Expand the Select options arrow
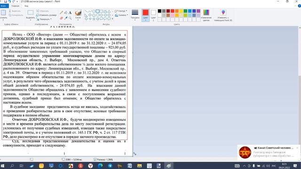 pos(30,19)
